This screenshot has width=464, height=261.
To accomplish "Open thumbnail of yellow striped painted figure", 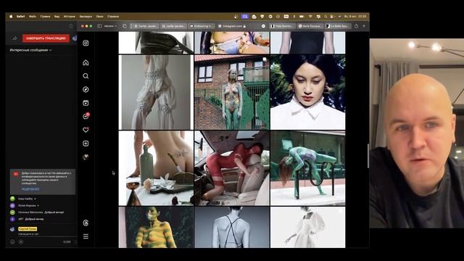I will (156, 227).
